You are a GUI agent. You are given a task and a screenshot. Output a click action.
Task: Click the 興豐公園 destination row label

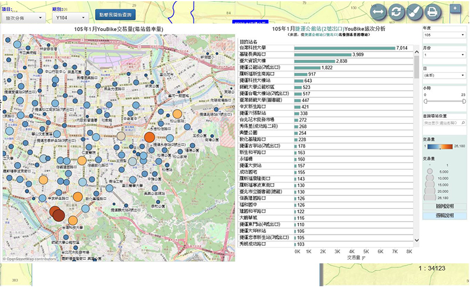(x=248, y=133)
